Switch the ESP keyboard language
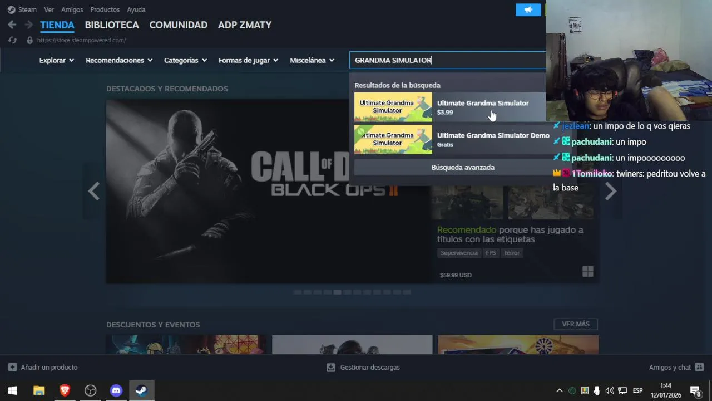 638,390
